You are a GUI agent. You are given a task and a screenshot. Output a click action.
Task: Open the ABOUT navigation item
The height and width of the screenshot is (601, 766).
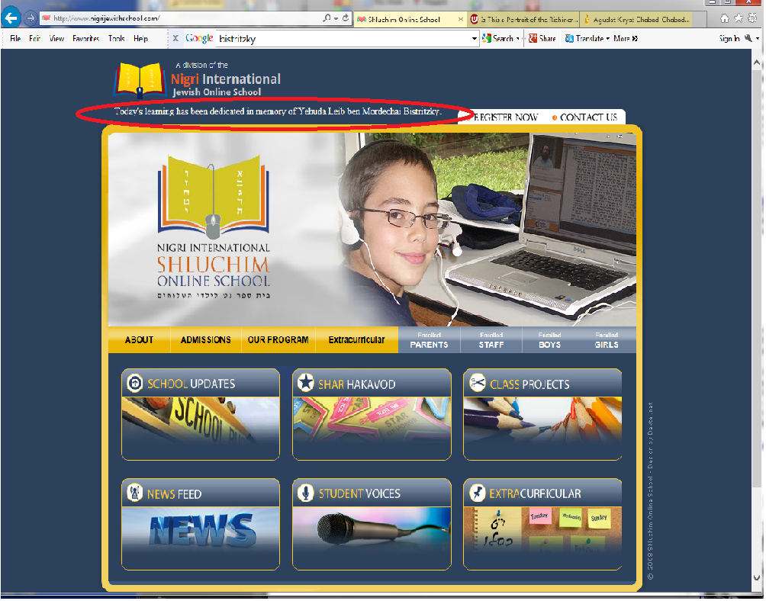click(x=139, y=340)
